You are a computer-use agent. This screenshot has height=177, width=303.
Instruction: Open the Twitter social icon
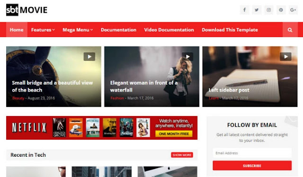point(257,10)
